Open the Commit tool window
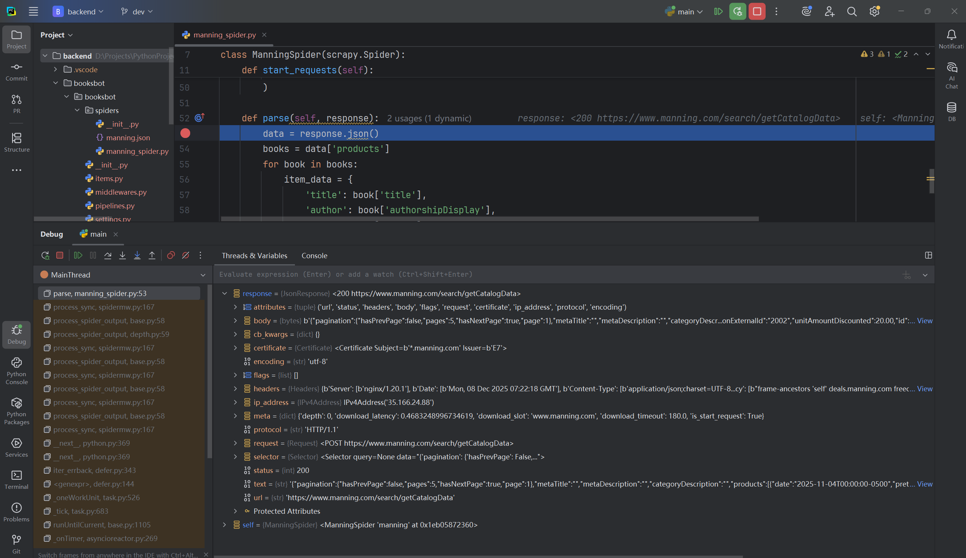This screenshot has width=966, height=558. point(17,72)
